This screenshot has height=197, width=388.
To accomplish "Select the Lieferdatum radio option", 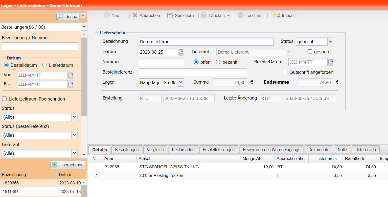I will pos(45,65).
